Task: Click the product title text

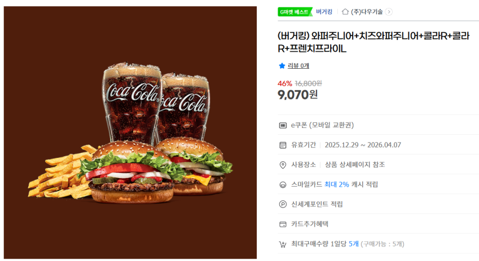Action: (373, 42)
